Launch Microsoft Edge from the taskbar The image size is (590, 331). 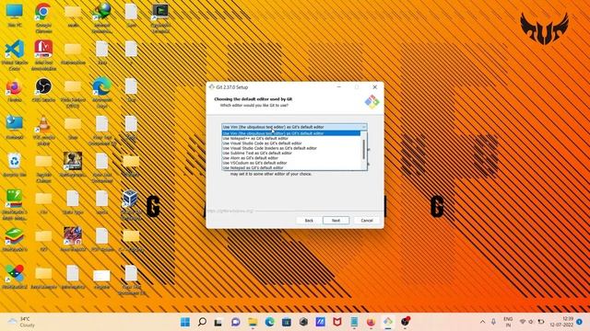269,322
